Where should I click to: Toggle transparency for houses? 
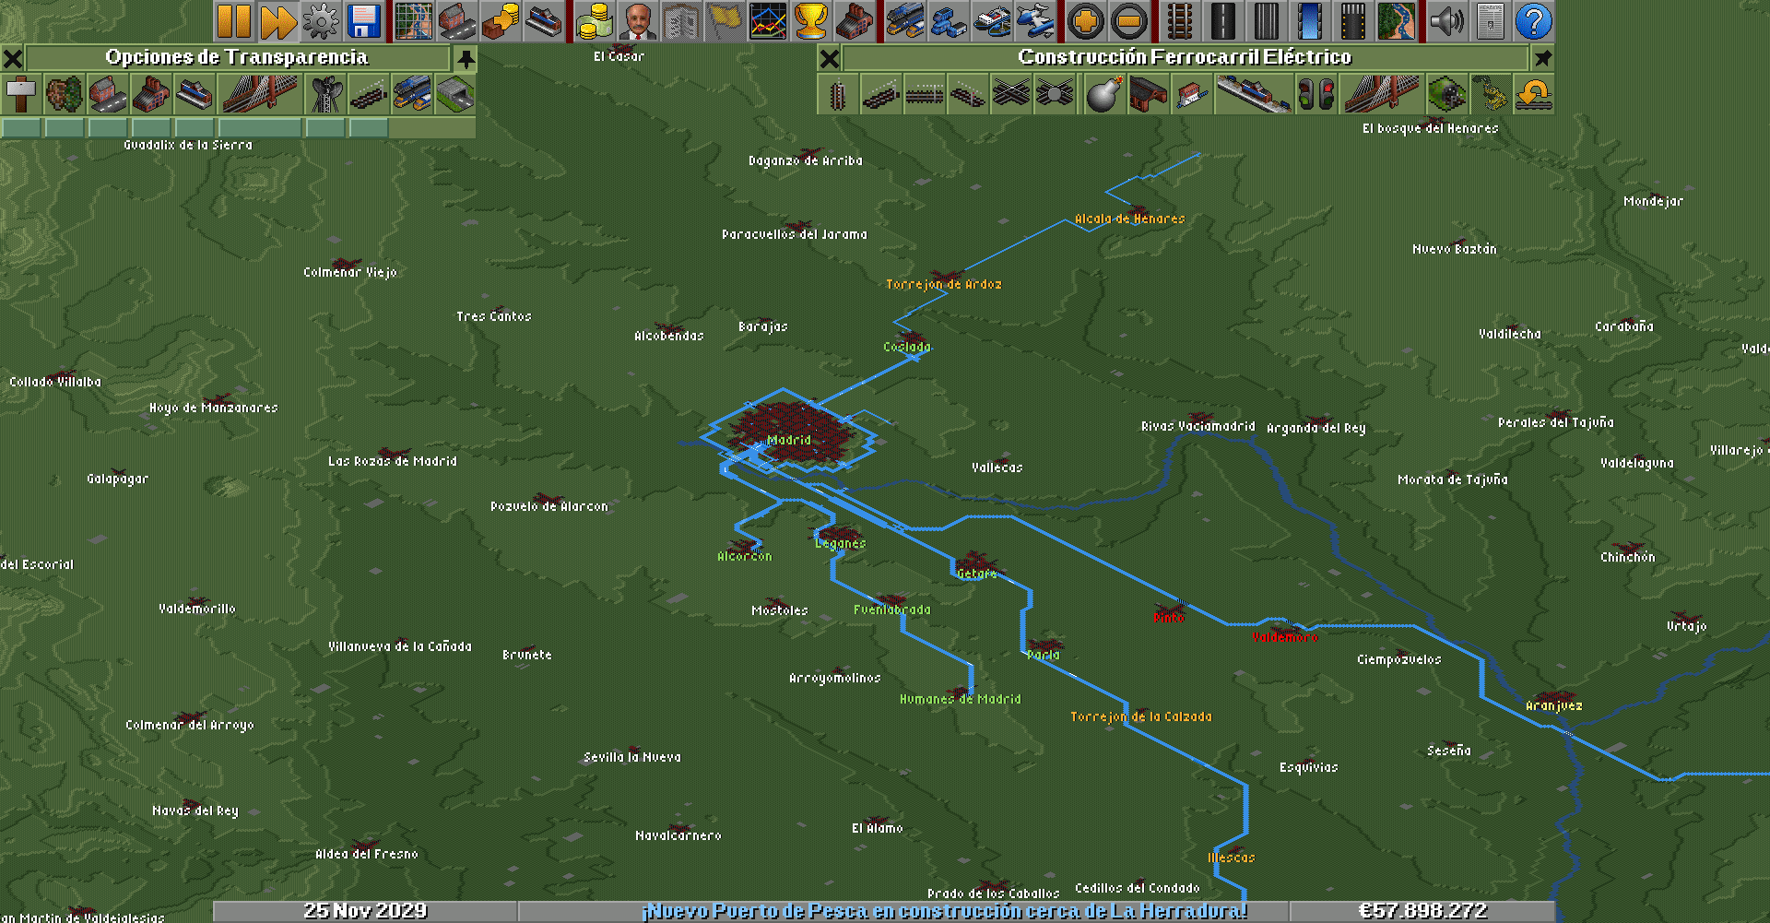108,94
